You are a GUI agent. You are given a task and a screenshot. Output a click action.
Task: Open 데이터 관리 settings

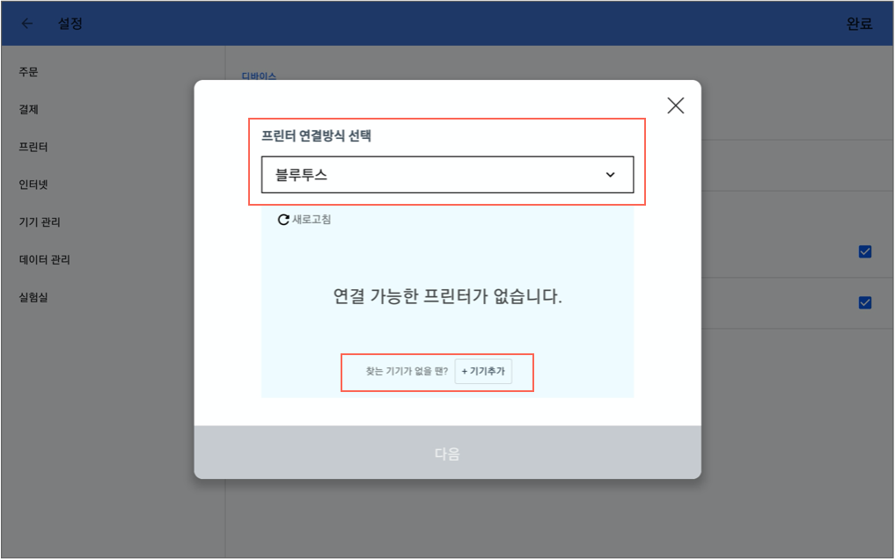tap(45, 260)
